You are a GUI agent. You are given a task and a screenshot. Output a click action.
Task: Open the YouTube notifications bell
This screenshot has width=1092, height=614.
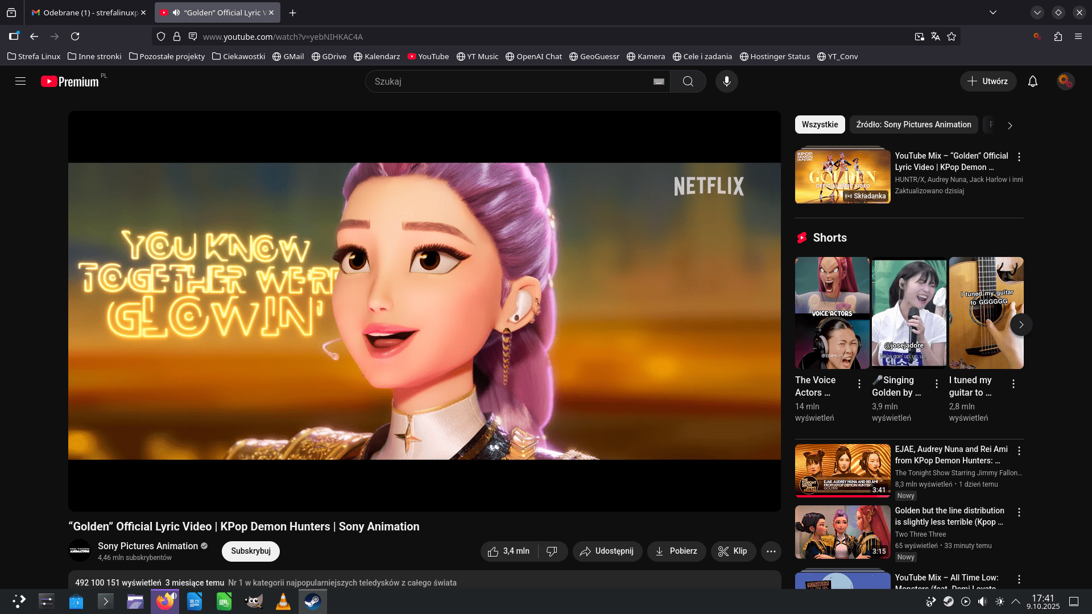1033,81
